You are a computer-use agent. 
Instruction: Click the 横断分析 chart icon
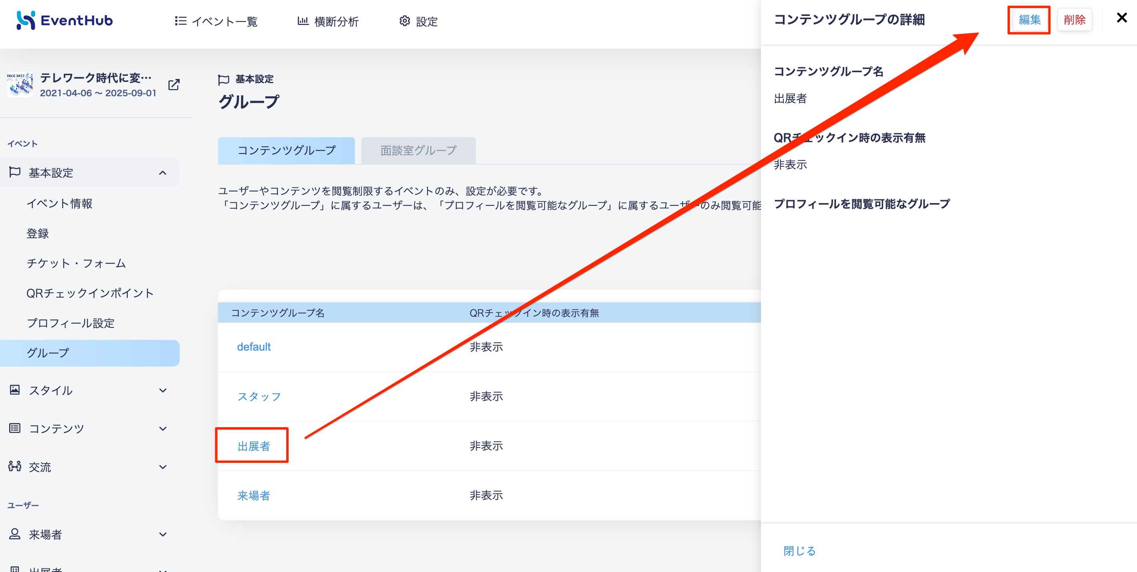(303, 21)
